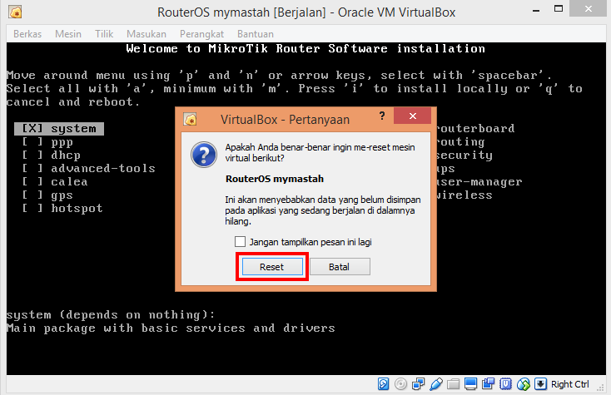
Task: Click the 'routerboard' package text
Action: [x=476, y=128]
